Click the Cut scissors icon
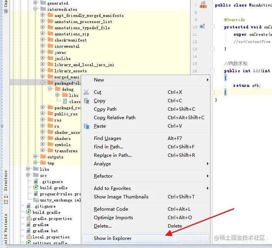 click(86, 92)
